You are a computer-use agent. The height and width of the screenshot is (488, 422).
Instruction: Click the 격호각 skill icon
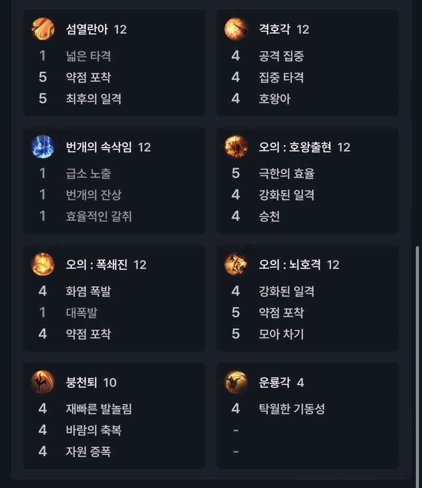[236, 29]
